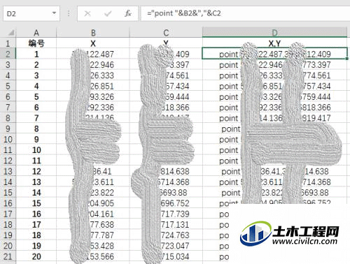Click the point cell in row 9 of column D
Screen dimensions: 350x264
click(274, 129)
